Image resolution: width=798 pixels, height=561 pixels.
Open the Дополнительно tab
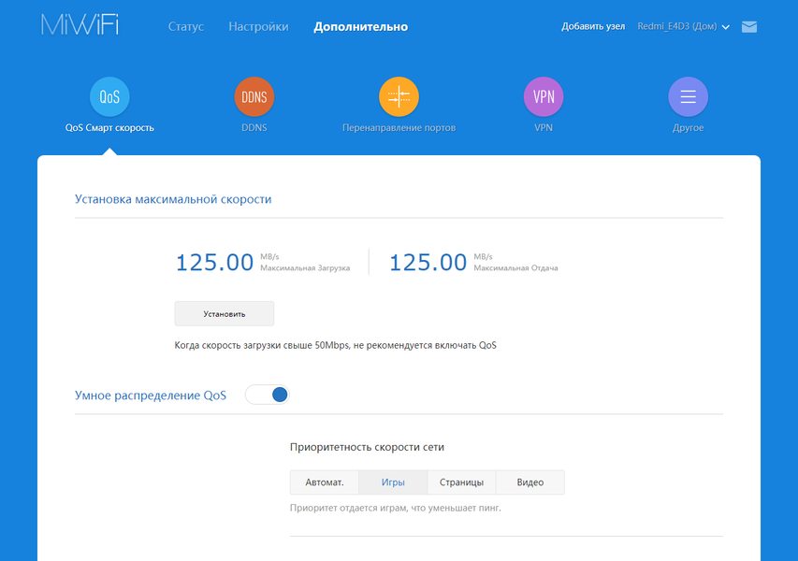pyautogui.click(x=361, y=26)
